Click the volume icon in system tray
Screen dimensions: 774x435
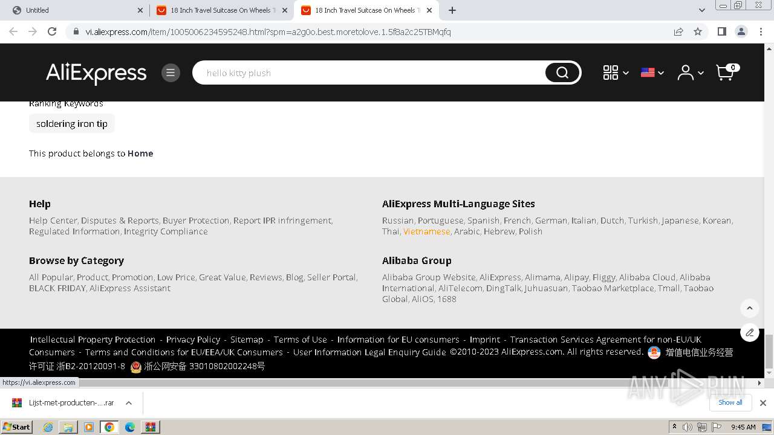[x=688, y=427]
